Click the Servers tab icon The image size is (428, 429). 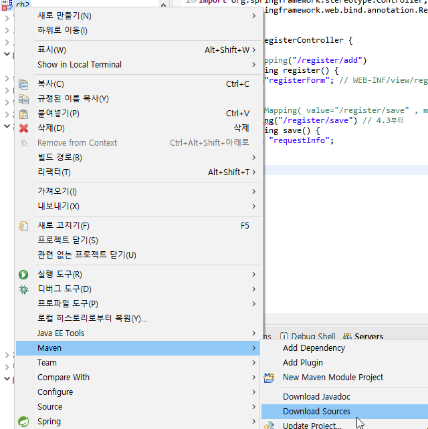coord(347,336)
